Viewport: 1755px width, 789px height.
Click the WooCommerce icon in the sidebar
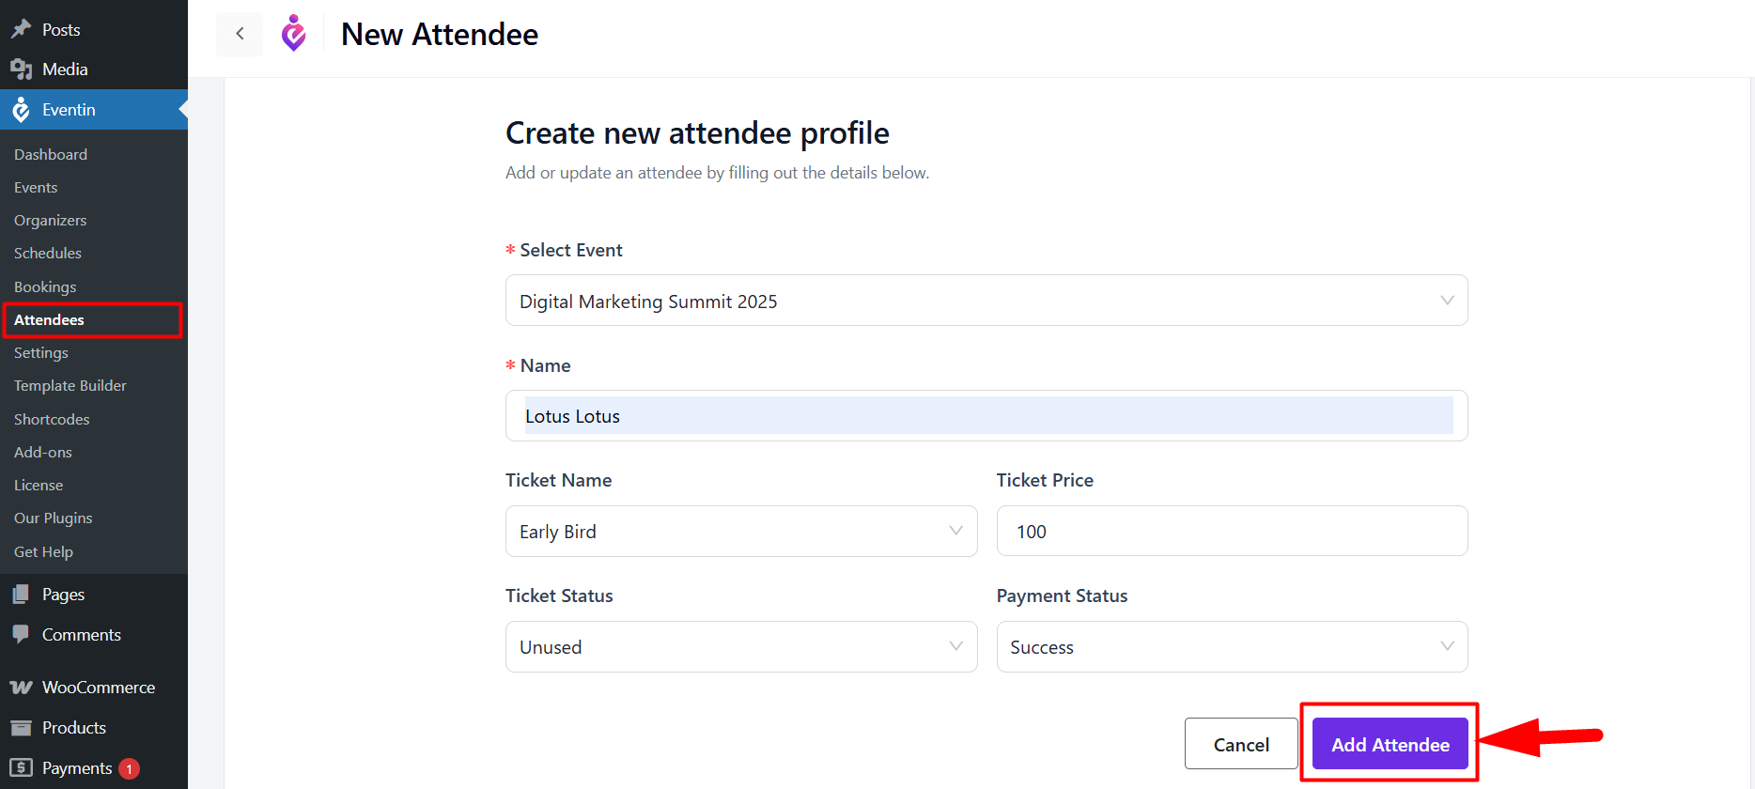(x=22, y=688)
